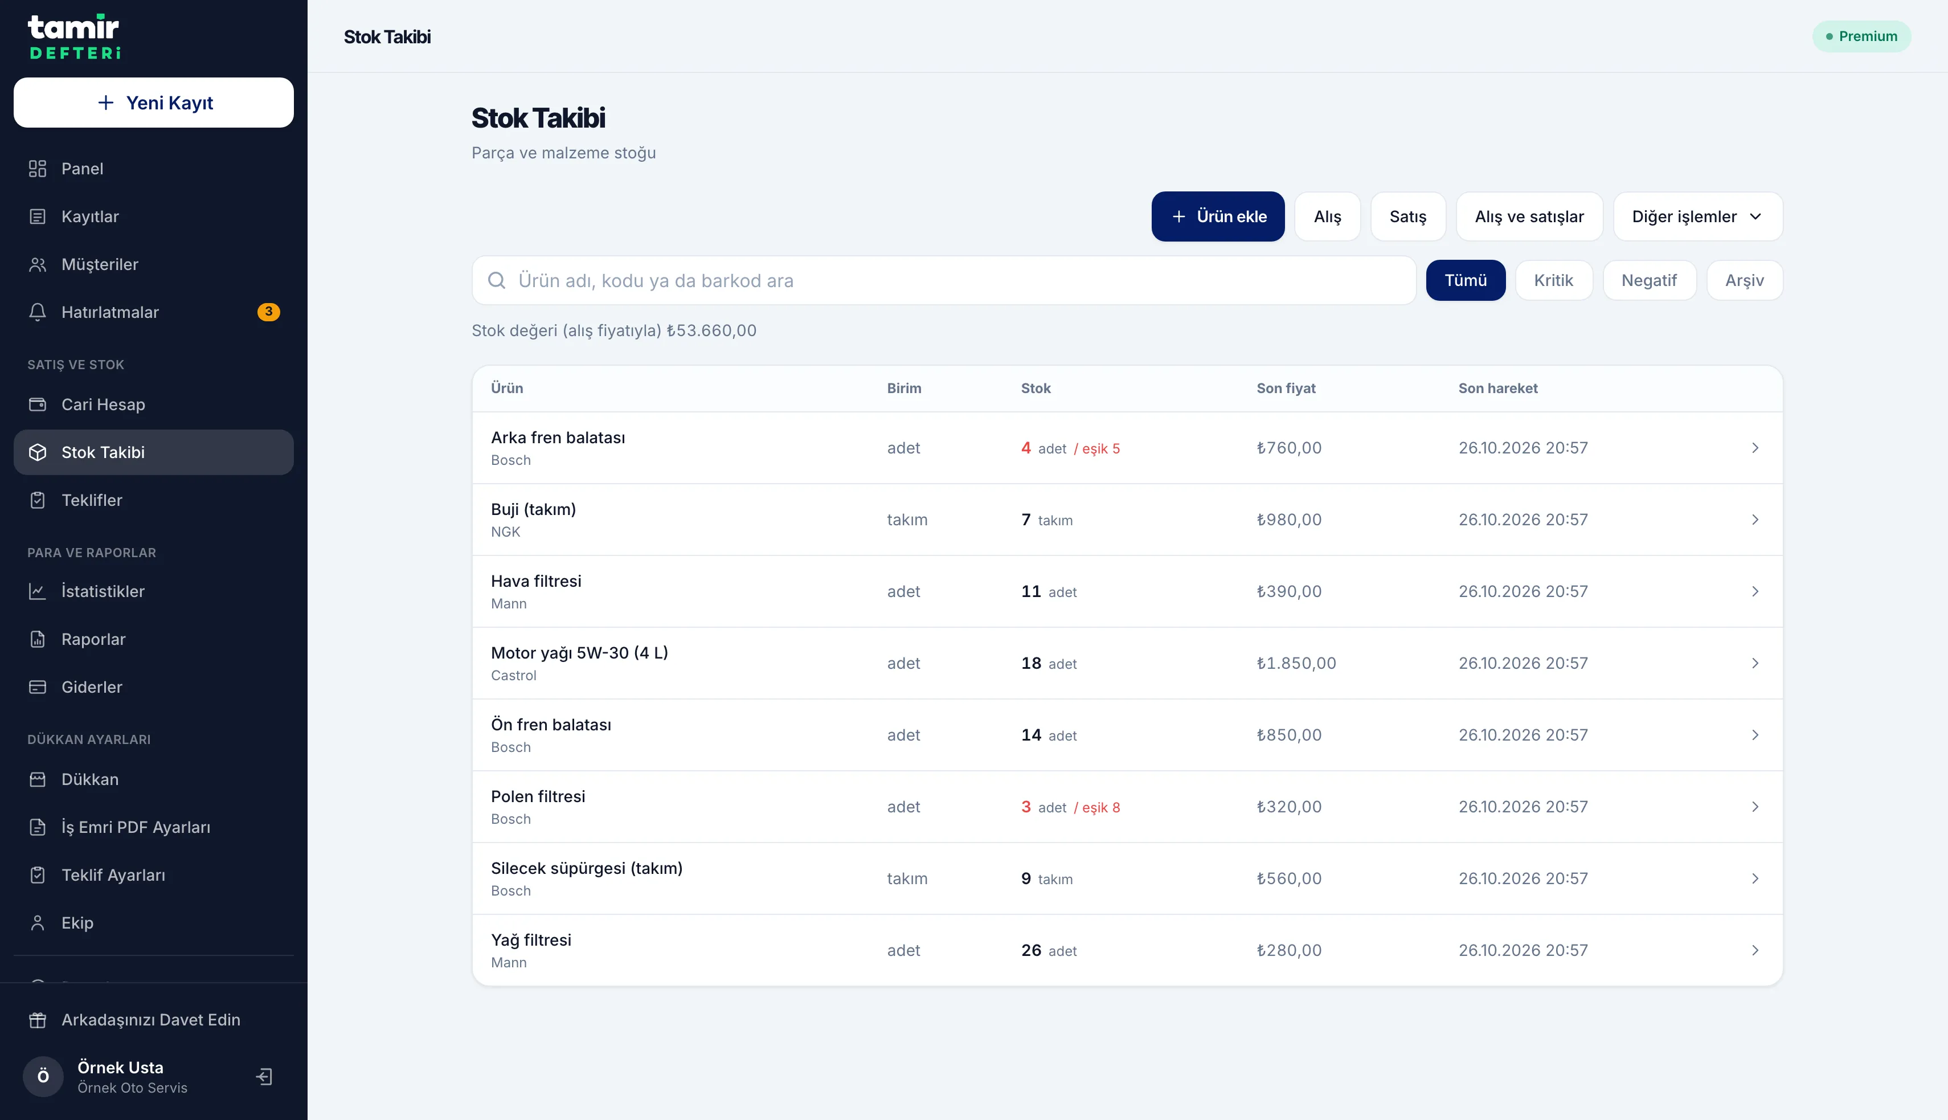Click the Hatırlatmalar bell icon
The width and height of the screenshot is (1948, 1120).
[x=38, y=312]
